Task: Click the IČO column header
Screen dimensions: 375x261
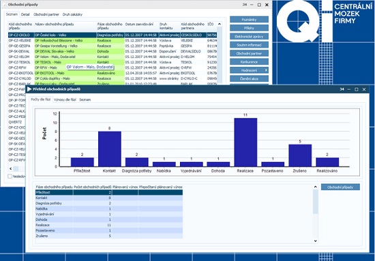Action: coord(211,26)
